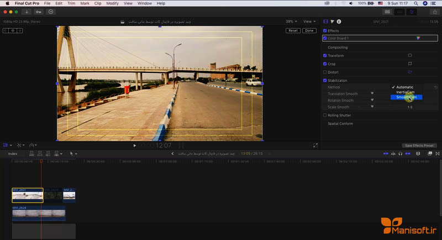442x240 pixels.
Task: Open Background Tasks checkmark icon
Action: (51, 12)
